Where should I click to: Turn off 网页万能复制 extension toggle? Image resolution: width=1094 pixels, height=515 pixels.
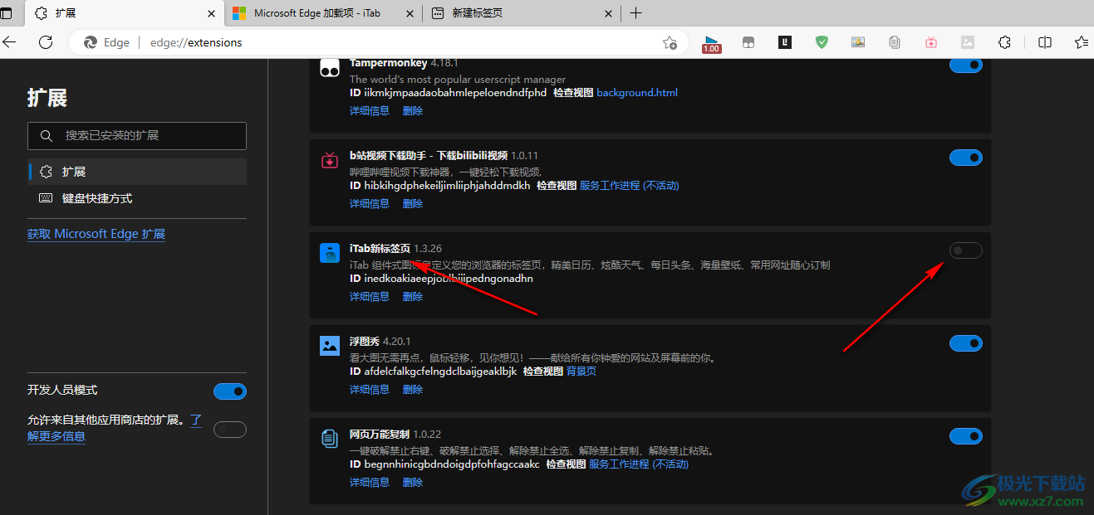coord(966,436)
